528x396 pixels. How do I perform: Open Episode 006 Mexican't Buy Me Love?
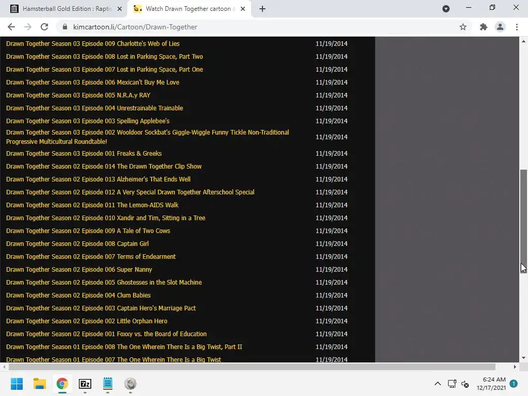click(x=93, y=82)
